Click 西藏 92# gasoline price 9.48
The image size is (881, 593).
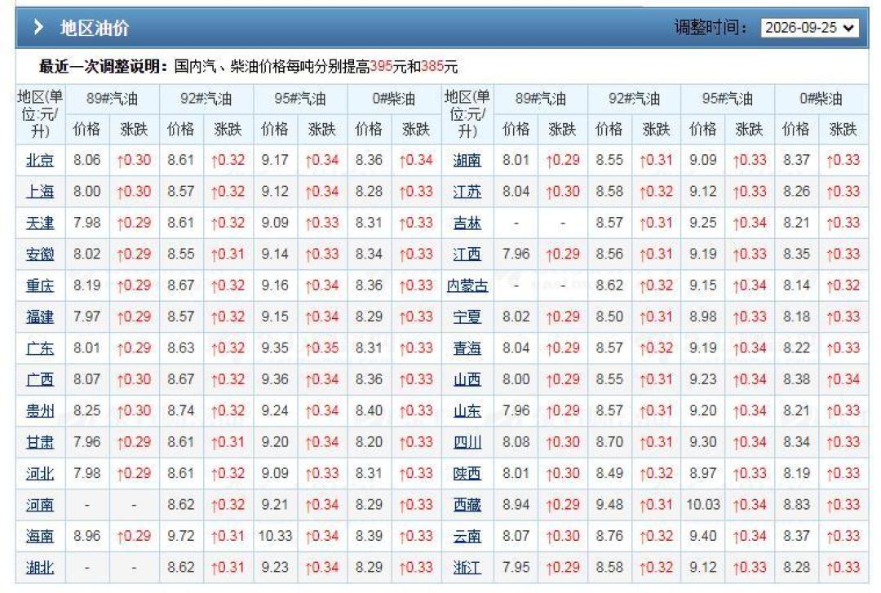(x=609, y=505)
